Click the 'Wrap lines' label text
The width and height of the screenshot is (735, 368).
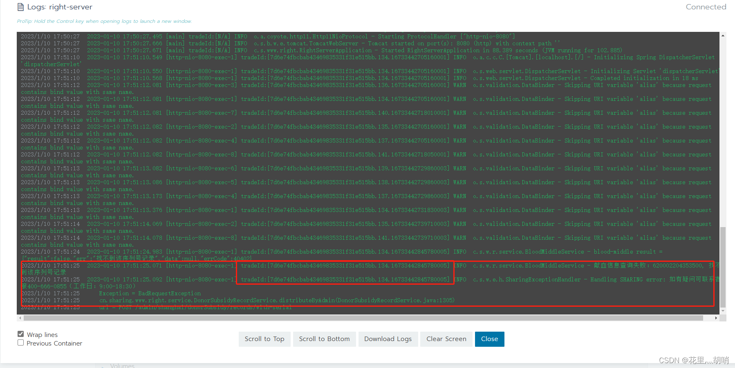click(x=42, y=335)
